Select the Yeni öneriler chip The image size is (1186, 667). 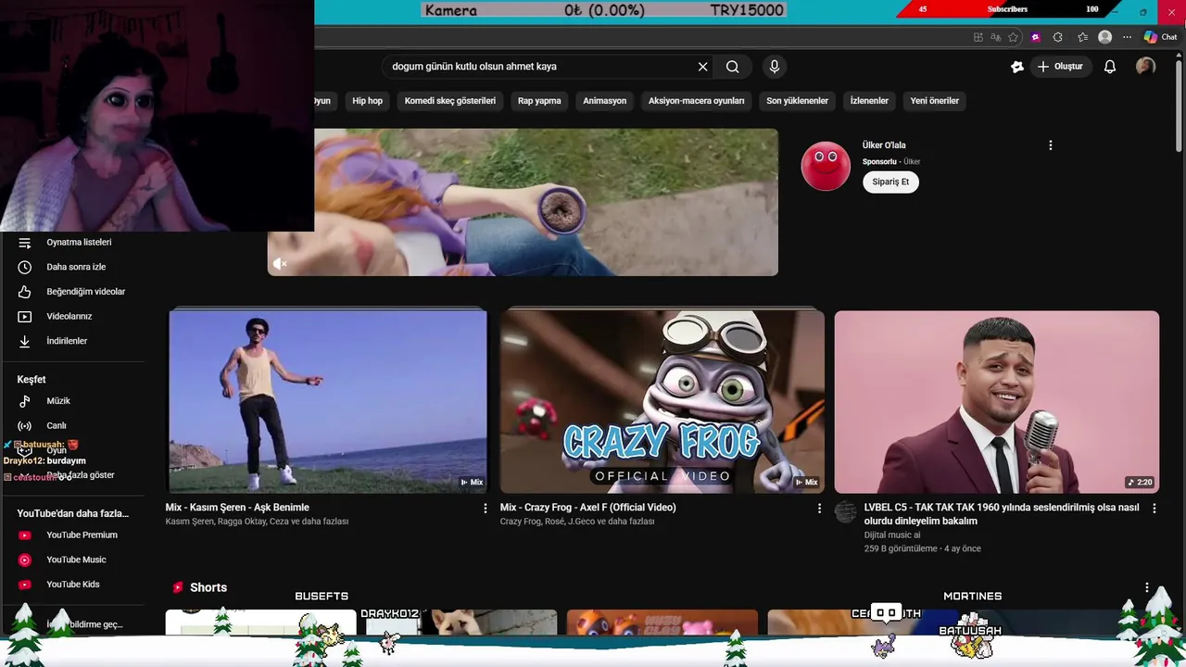(934, 101)
